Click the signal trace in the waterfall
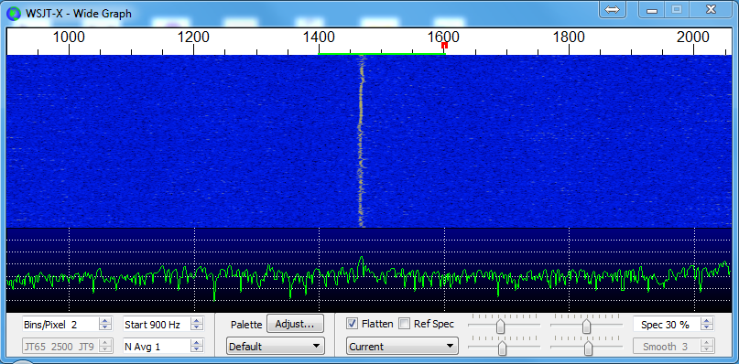The image size is (739, 364). [362, 141]
